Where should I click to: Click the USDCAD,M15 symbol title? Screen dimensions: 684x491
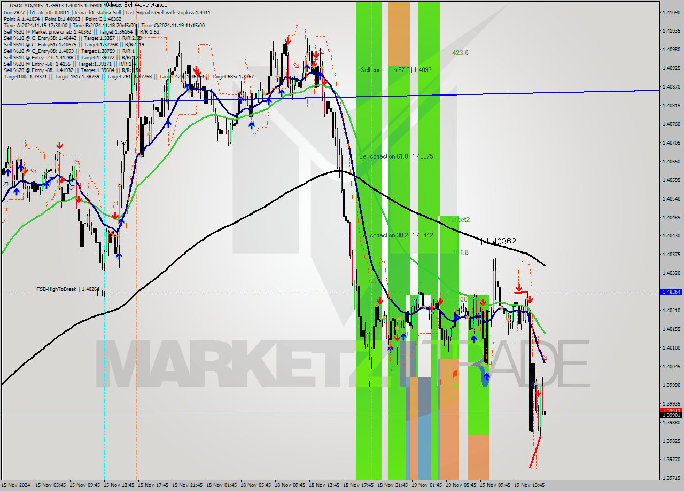(26, 5)
